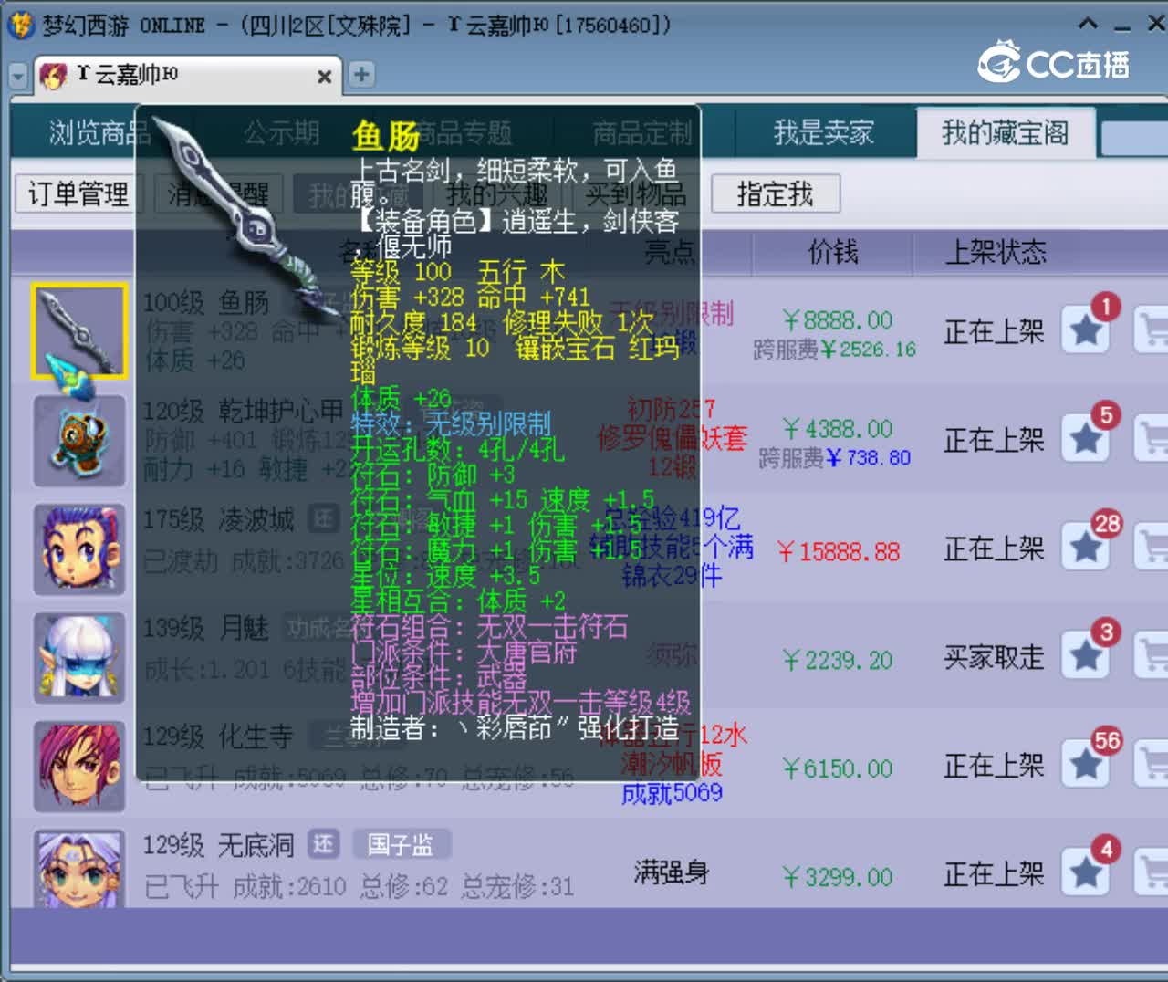Click the avatar icon on 云嘉帅 tab
This screenshot has height=982, width=1168.
click(53, 75)
